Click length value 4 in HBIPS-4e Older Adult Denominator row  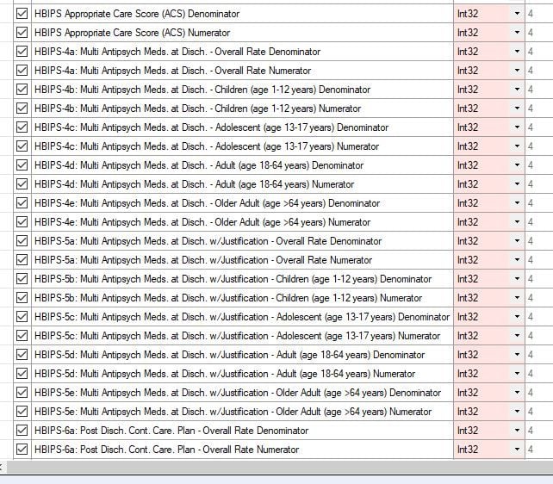531,203
